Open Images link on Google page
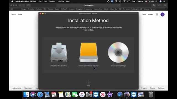Image resolution: width=177 pixels, height=99 pixels. click(150, 14)
